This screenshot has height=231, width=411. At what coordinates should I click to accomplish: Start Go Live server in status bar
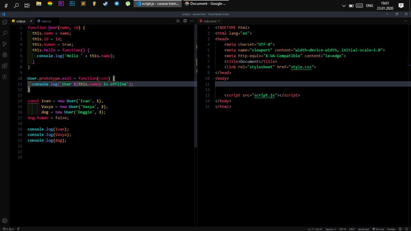378,229
